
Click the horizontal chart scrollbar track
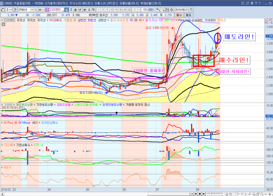(x=97, y=194)
